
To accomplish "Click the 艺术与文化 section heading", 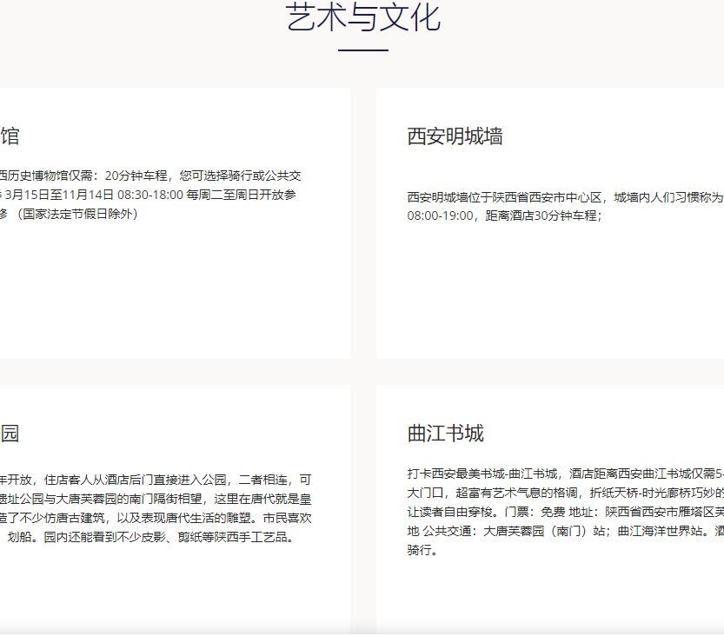I will point(362,17).
